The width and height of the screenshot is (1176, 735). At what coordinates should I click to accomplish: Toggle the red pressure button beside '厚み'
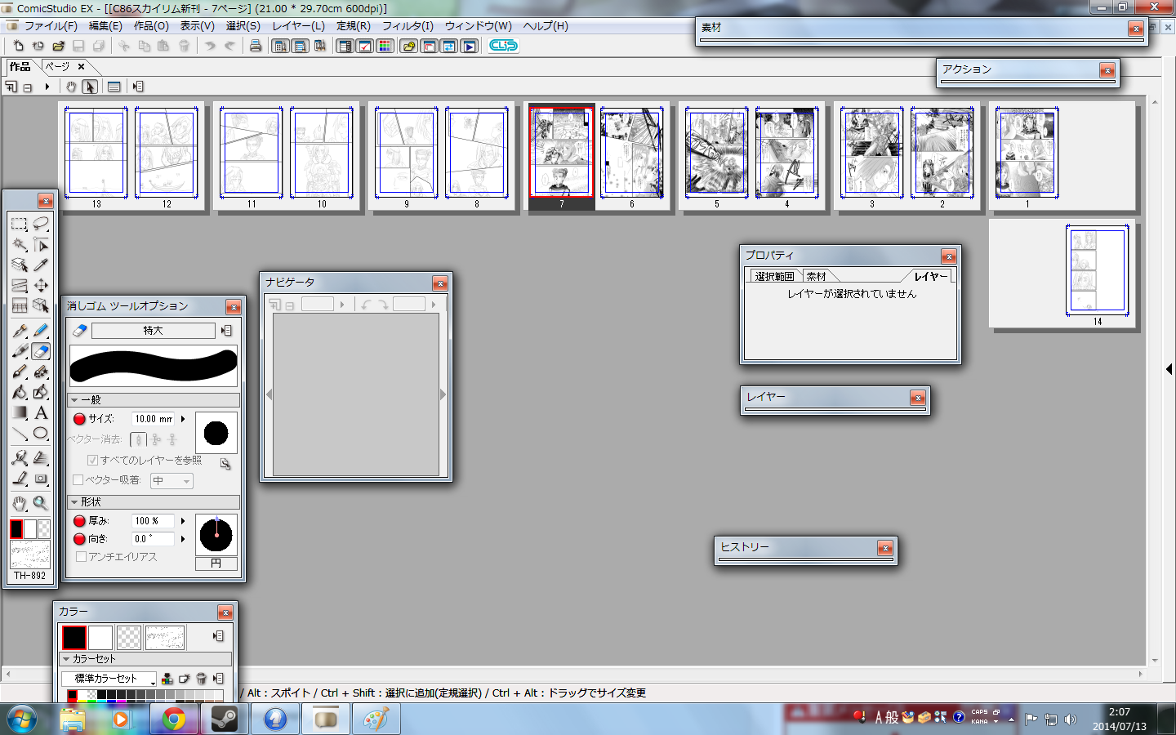[x=79, y=521]
